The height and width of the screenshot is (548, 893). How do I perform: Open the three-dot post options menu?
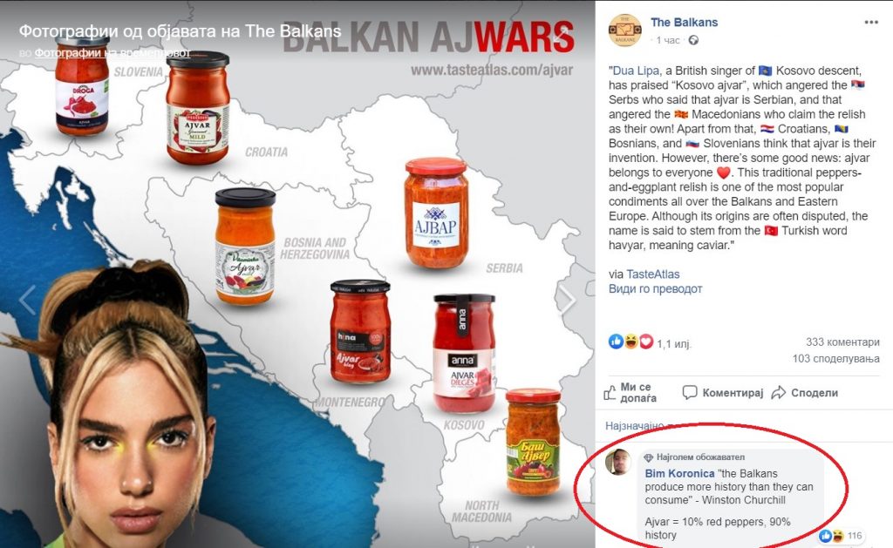(x=871, y=22)
